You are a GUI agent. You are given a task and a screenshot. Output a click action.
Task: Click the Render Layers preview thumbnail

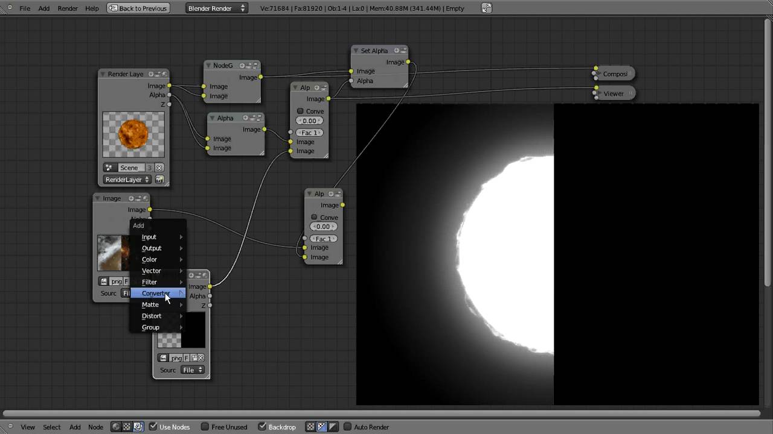(133, 134)
